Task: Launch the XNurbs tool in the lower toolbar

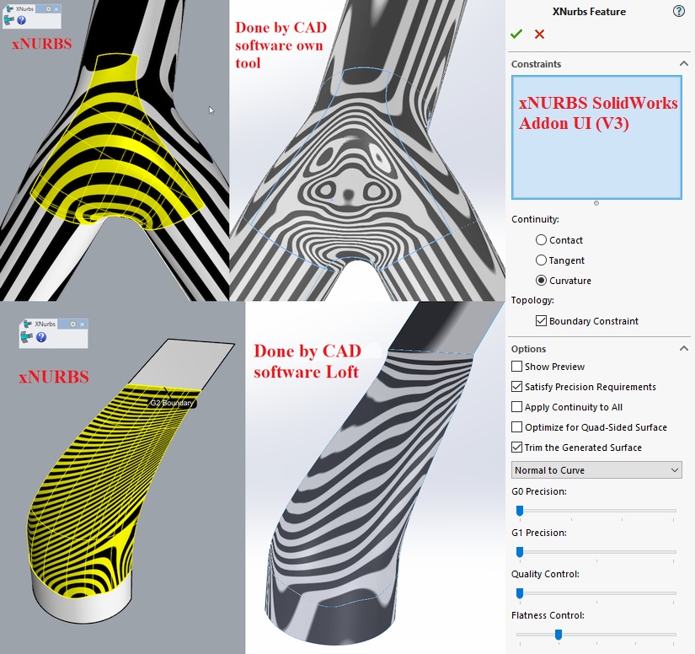Action: (27, 337)
